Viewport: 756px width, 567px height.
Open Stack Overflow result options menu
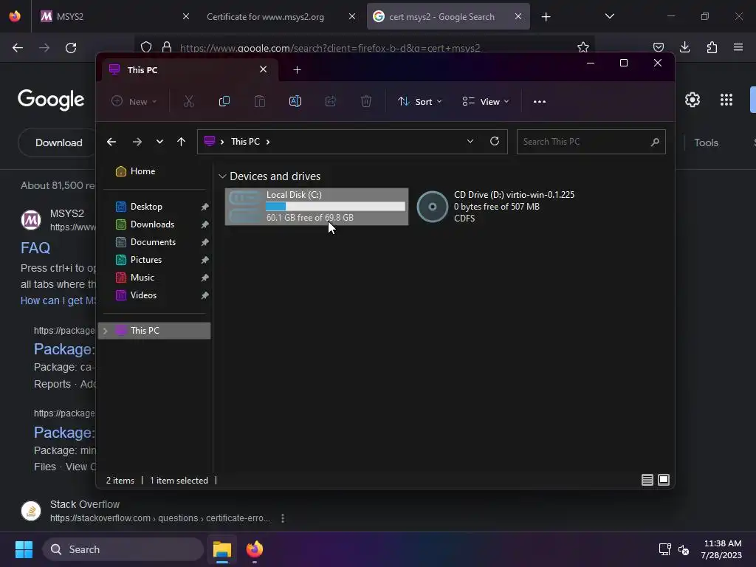283,518
